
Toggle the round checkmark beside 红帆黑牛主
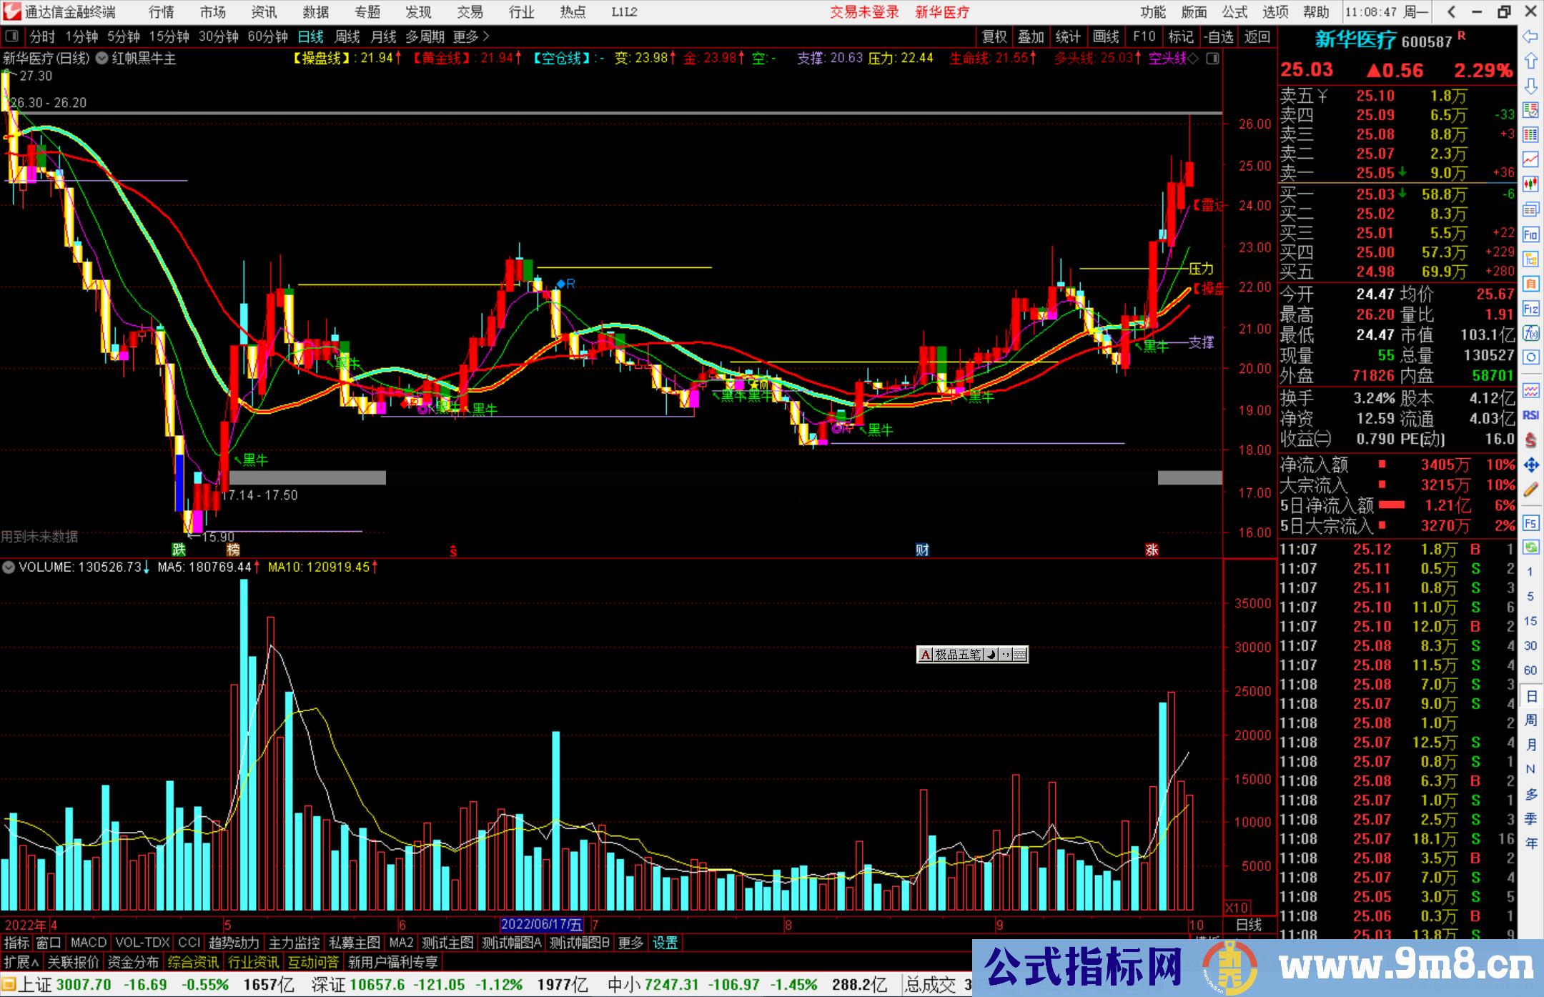(102, 59)
